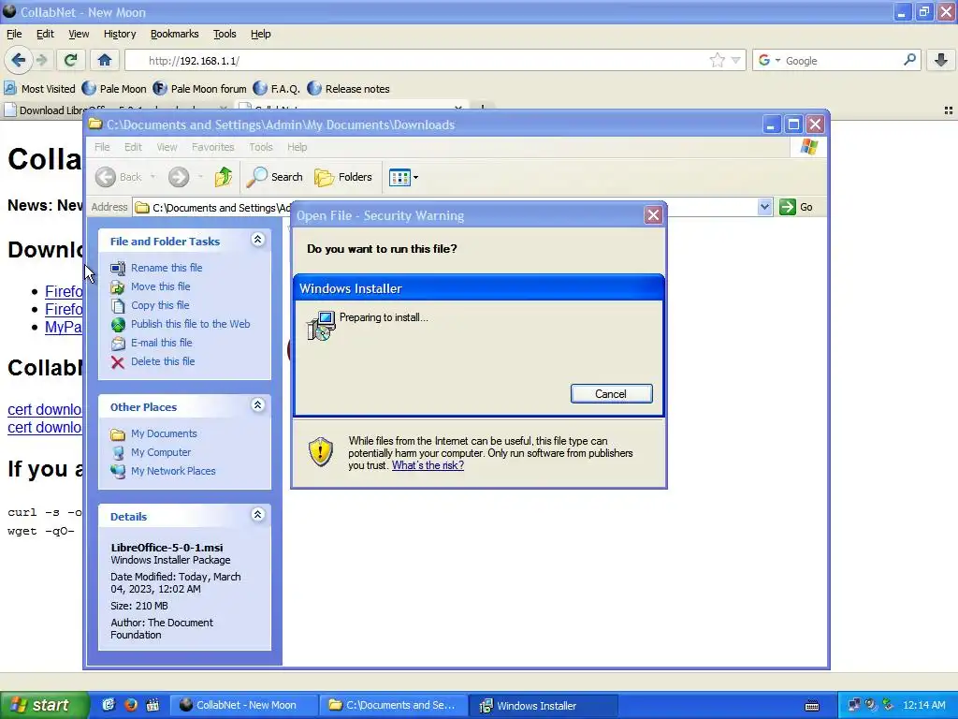Click the browser Forward arrow button
The width and height of the screenshot is (958, 719).
[41, 60]
